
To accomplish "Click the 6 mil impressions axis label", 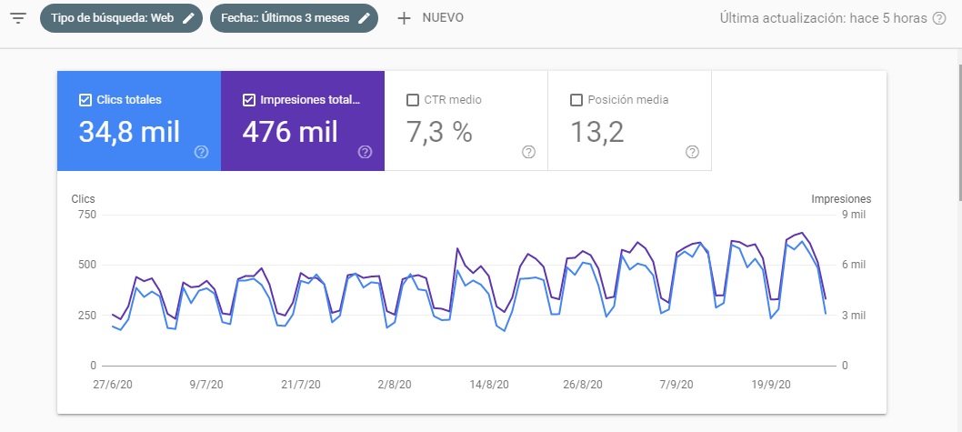I will (x=854, y=265).
